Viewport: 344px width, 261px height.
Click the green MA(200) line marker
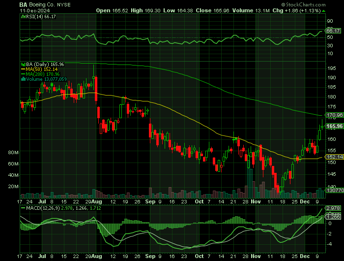(23, 74)
